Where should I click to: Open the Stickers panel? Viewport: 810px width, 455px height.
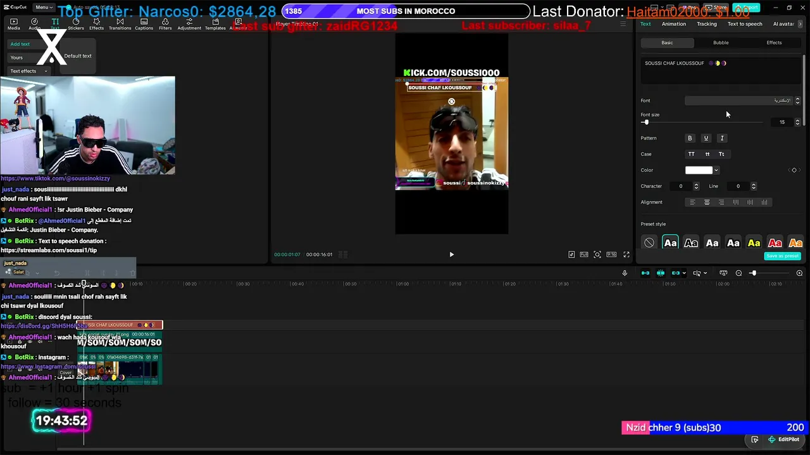pos(76,24)
